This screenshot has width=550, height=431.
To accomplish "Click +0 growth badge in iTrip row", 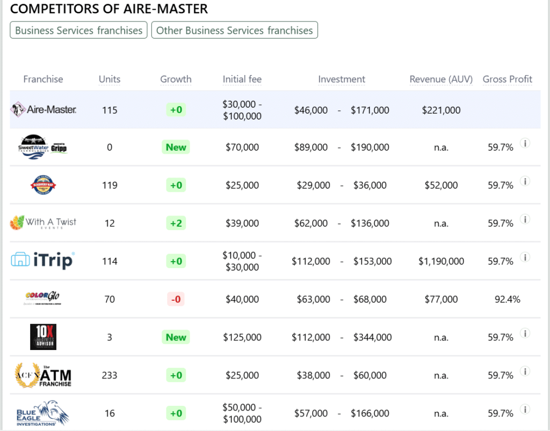I will 176,261.
